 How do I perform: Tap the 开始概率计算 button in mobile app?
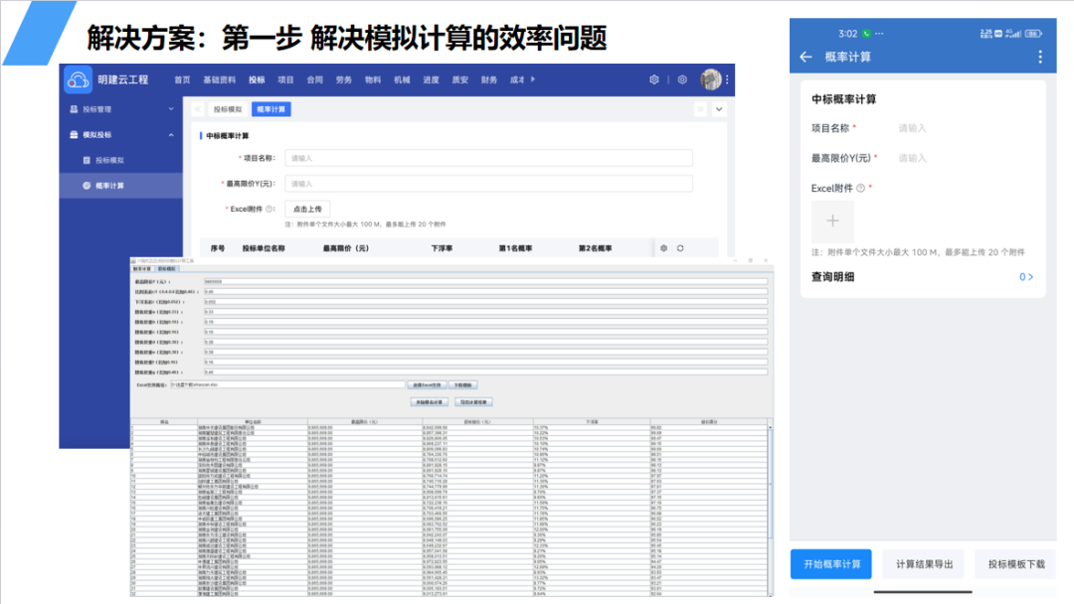coord(831,564)
